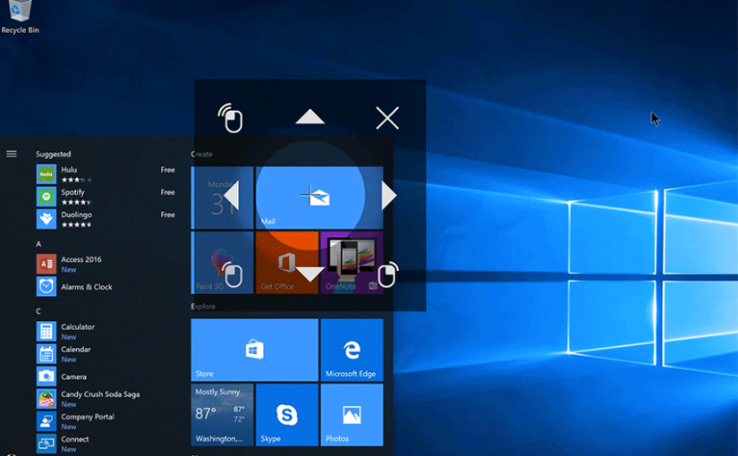Launch Skype tile
Image resolution: width=738 pixels, height=456 pixels.
coord(286,415)
